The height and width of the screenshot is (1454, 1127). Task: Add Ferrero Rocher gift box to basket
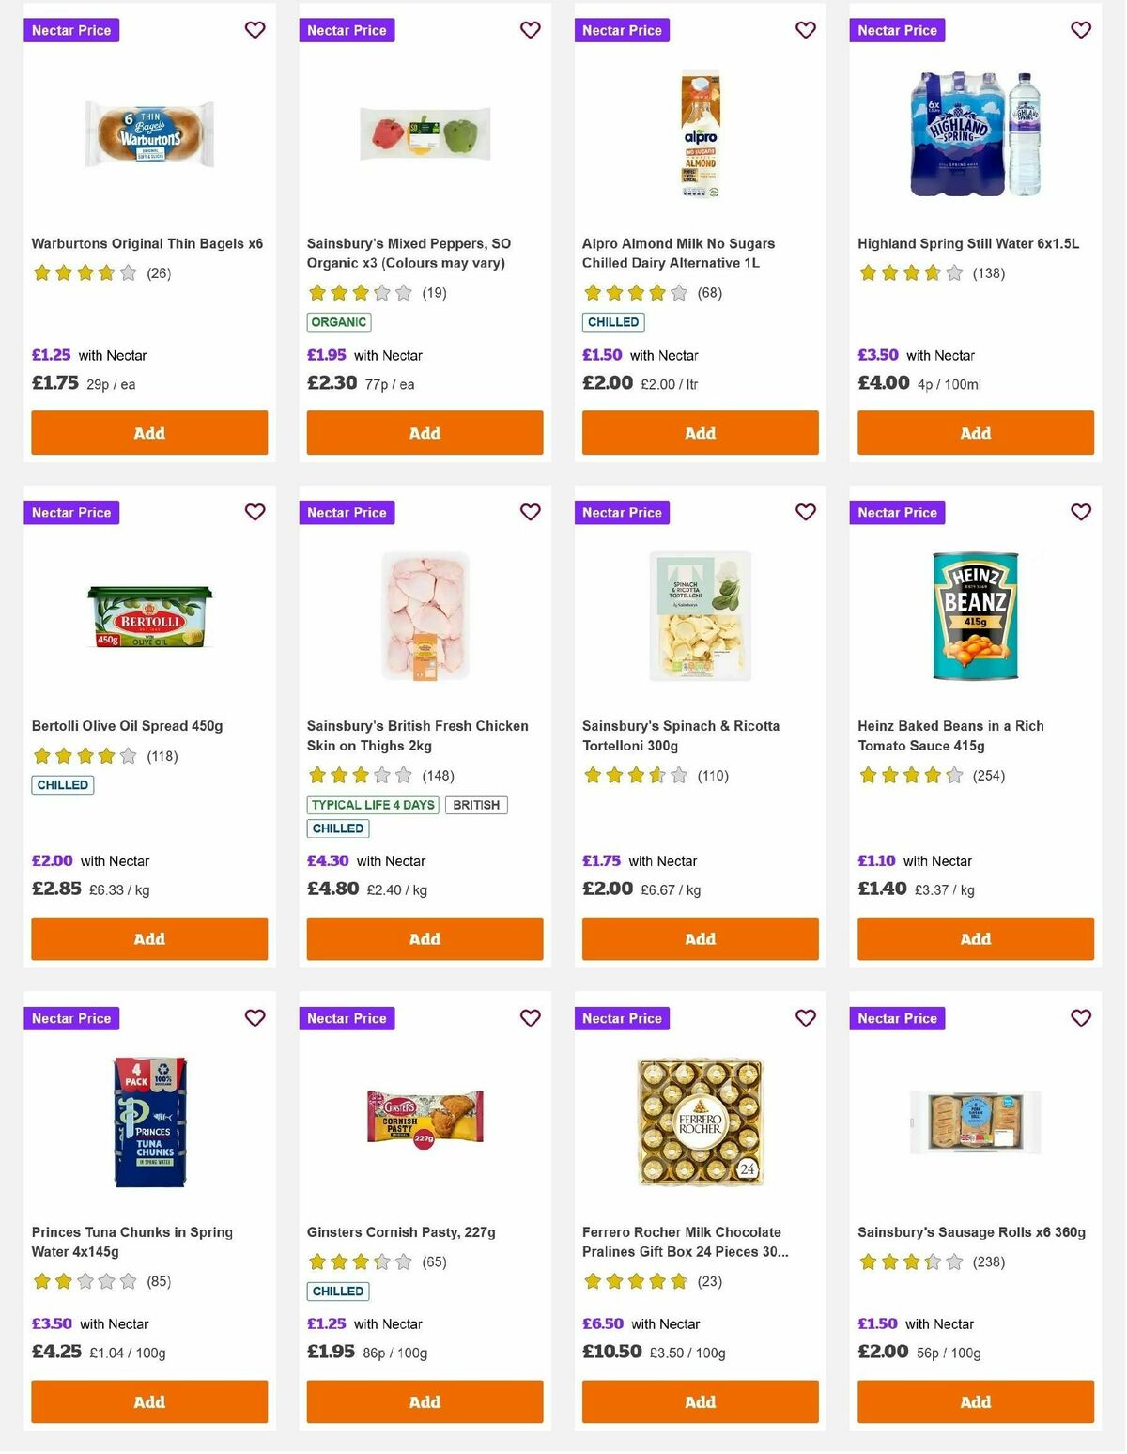699,1401
